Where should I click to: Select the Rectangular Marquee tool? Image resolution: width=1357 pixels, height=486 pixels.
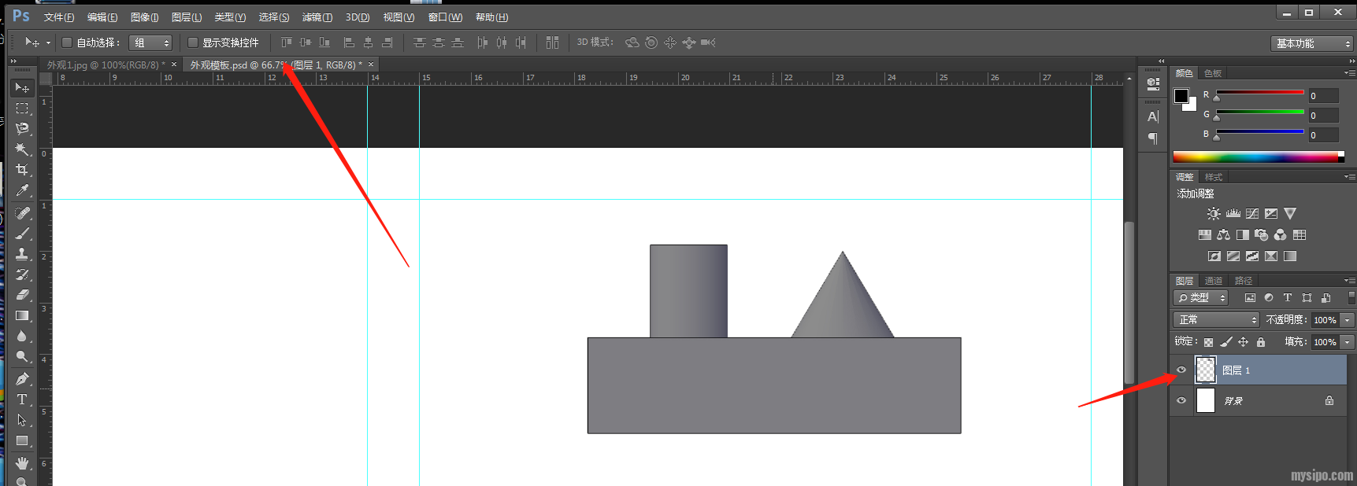22,109
